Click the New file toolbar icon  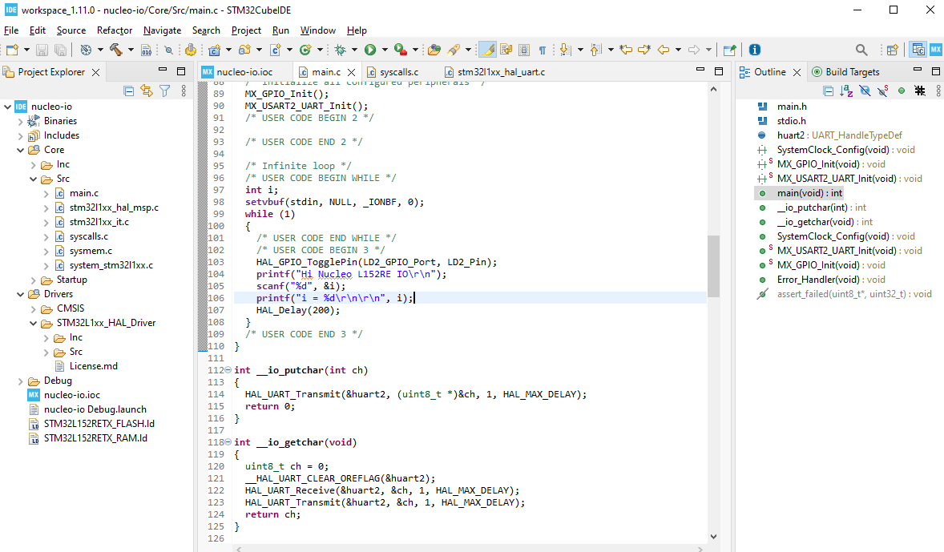(x=12, y=50)
